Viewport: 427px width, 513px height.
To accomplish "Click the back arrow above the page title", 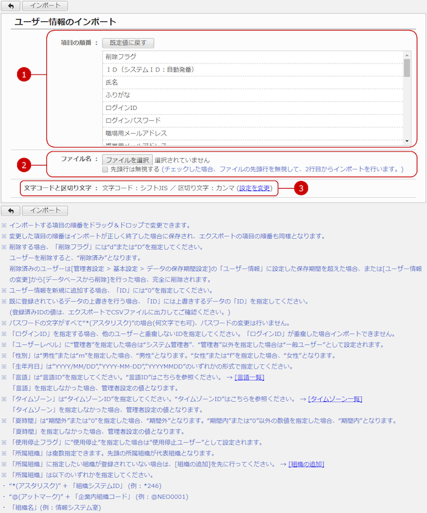I will coord(10,5).
